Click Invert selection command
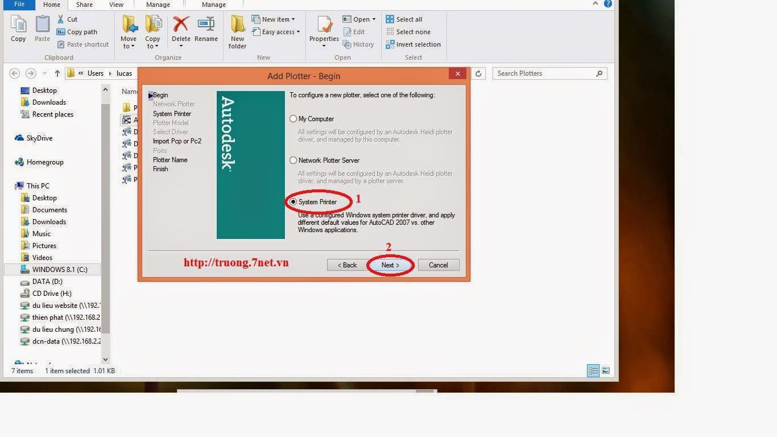Viewport: 777px width, 437px height. click(413, 44)
